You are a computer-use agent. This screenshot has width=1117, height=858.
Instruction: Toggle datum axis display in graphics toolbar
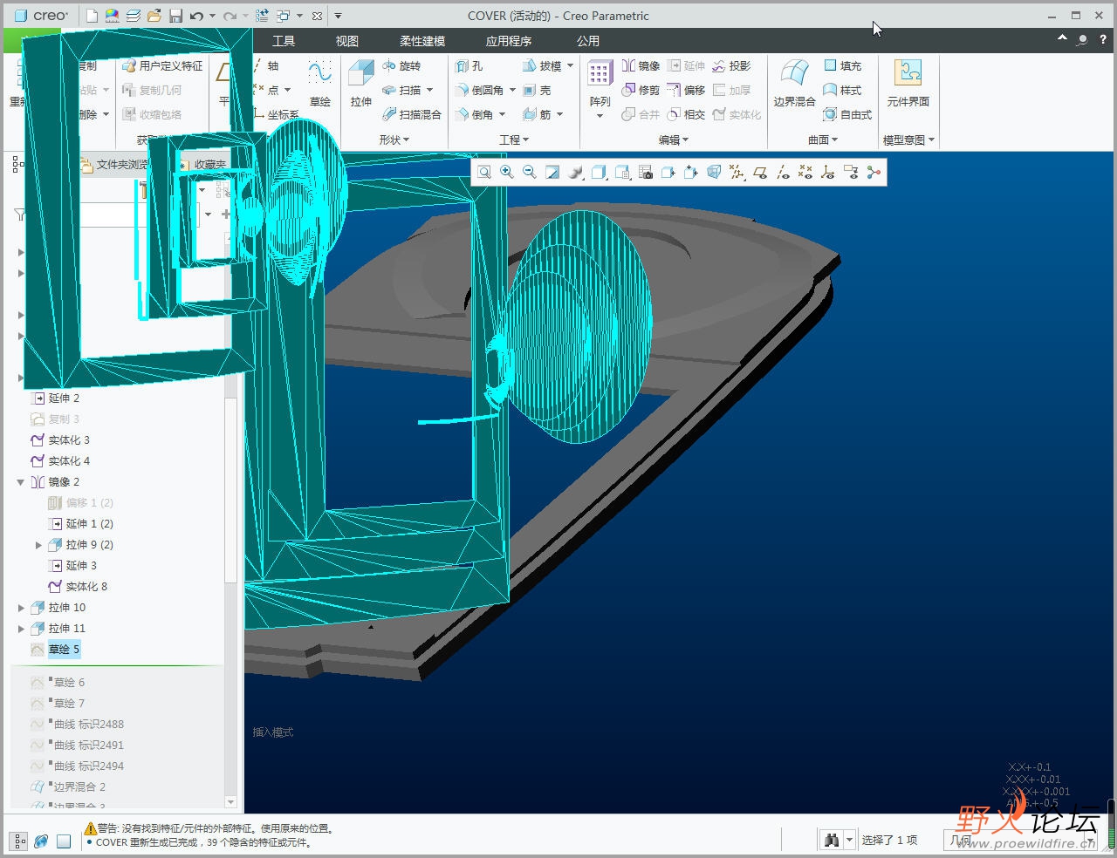coord(783,173)
